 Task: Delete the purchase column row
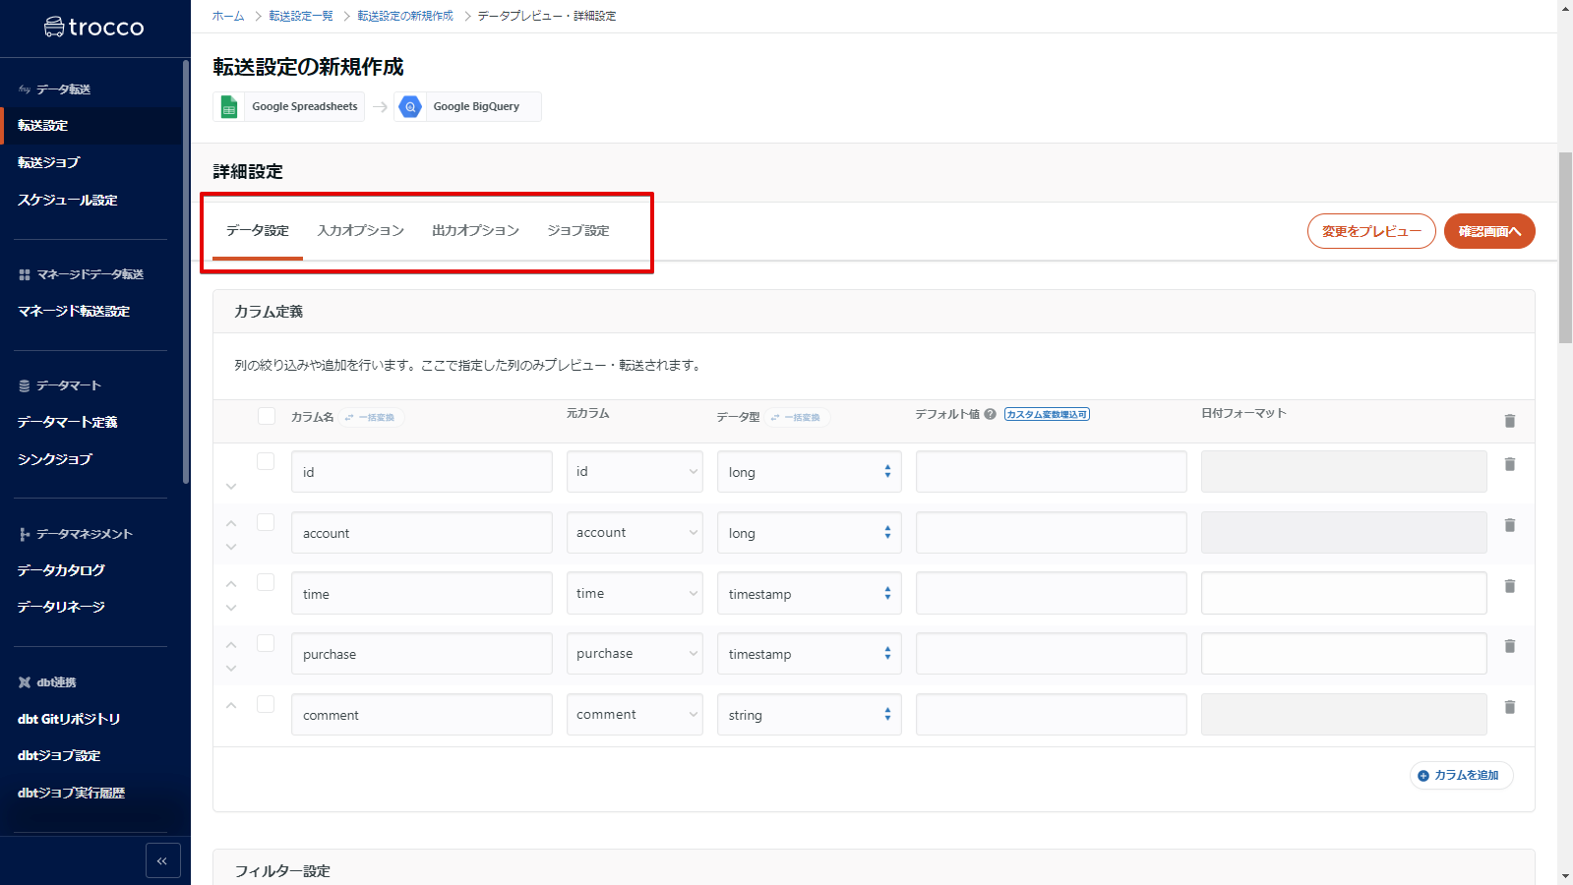(1510, 646)
